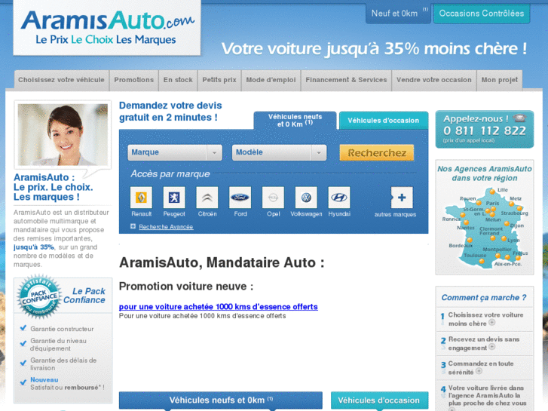Click the bottom Véhicules d'occasion banner
Viewport: 548px width, 411px height.
click(379, 400)
